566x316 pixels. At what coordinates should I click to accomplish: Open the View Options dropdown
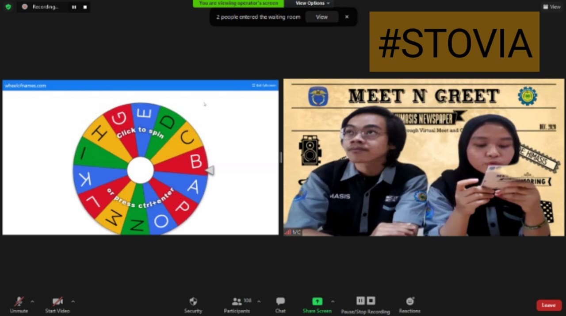[x=313, y=3]
